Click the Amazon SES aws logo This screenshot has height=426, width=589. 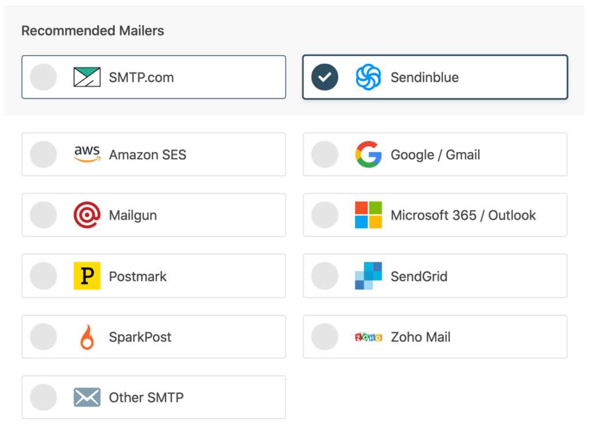(87, 154)
